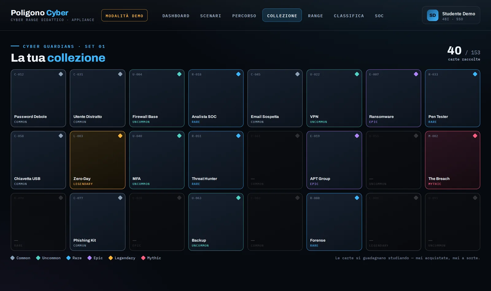Click the 'R-033' card code
Viewport: 491px width, 291px height.
pos(433,74)
